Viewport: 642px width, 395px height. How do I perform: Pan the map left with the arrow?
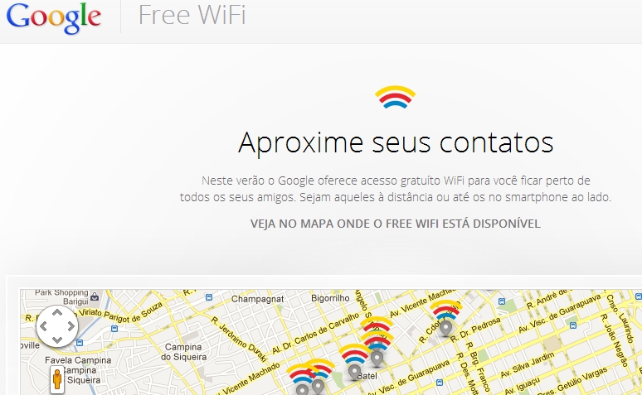[43, 326]
